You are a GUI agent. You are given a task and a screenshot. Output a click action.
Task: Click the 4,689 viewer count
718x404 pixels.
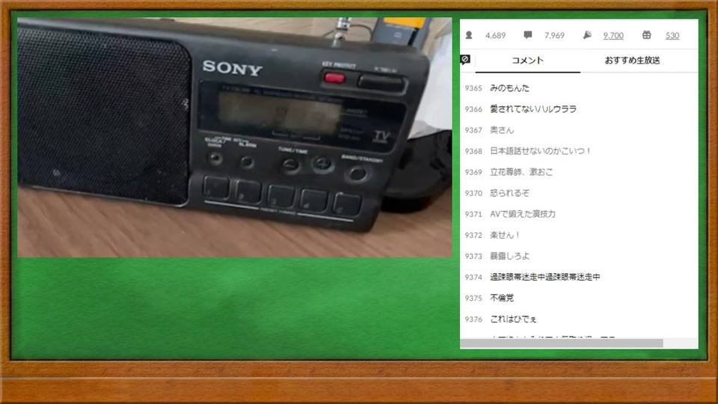(x=495, y=35)
